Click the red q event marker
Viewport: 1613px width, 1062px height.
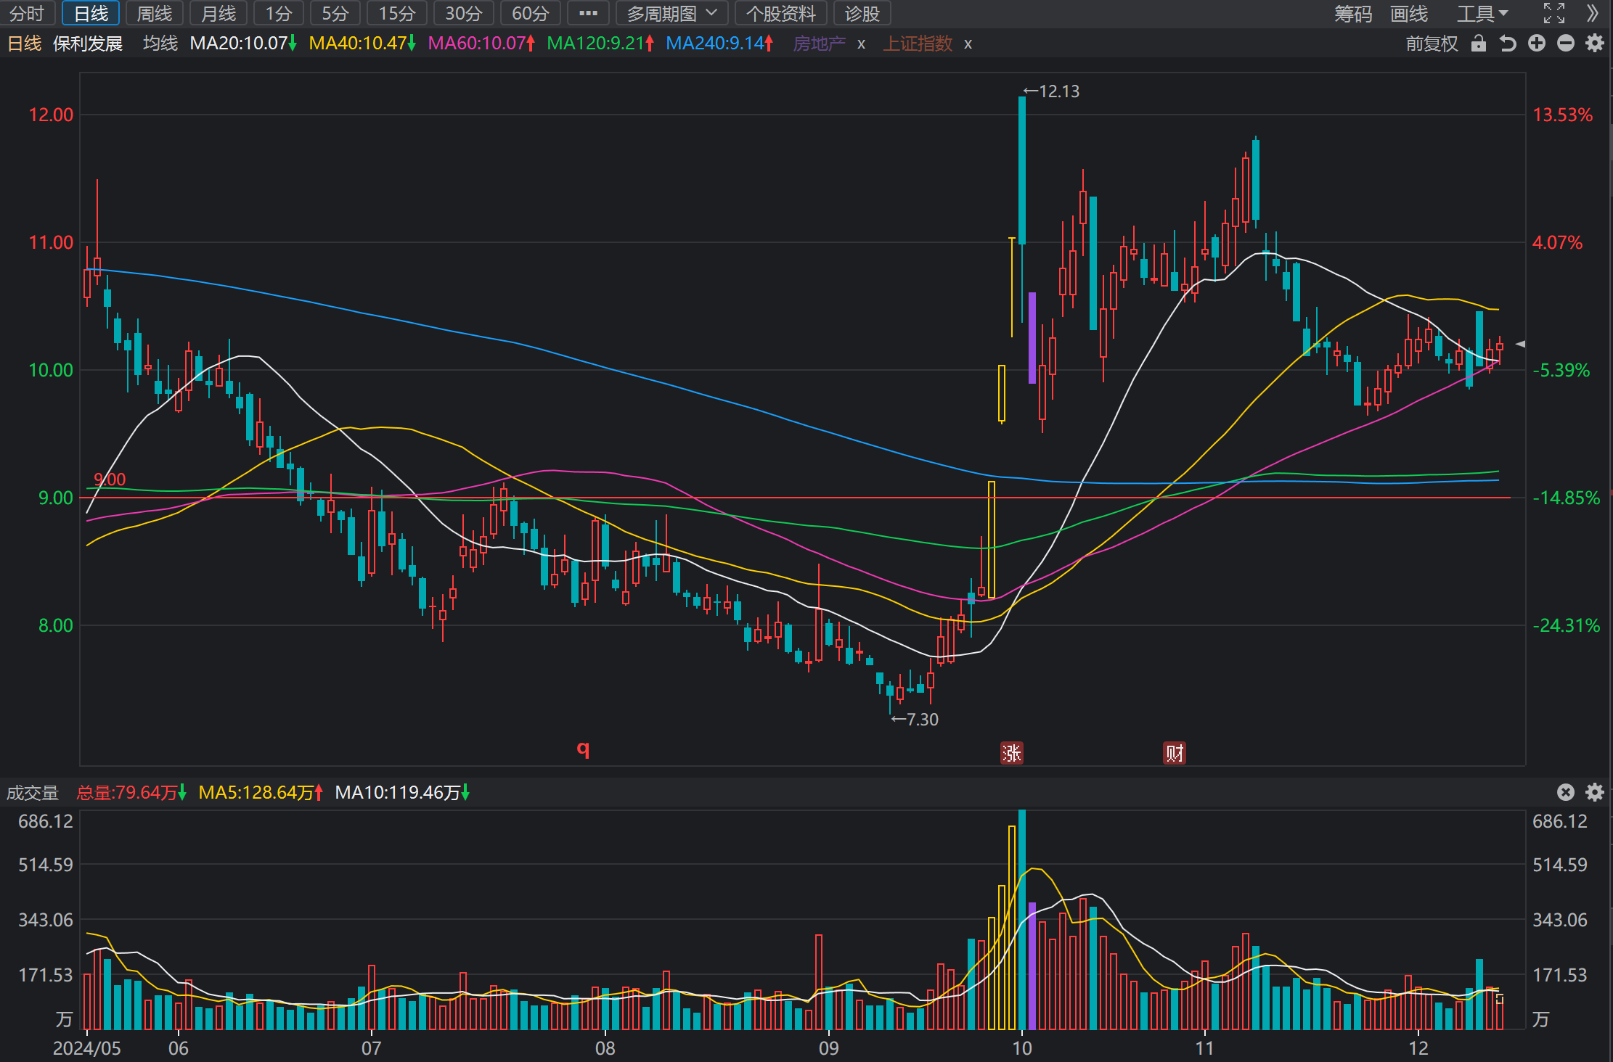[x=583, y=749]
